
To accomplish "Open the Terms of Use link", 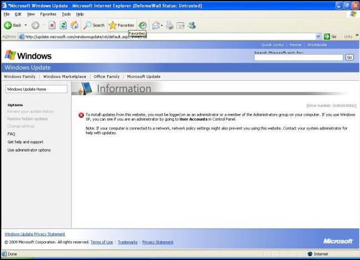I will point(102,242).
